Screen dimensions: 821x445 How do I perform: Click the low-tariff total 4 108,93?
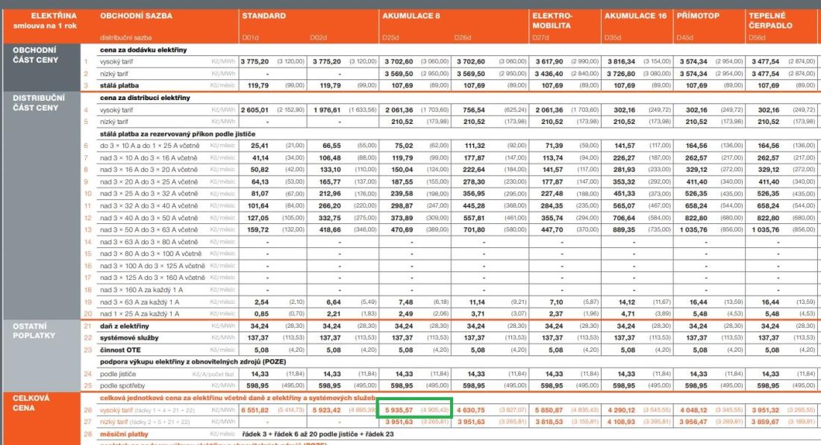pos(621,421)
